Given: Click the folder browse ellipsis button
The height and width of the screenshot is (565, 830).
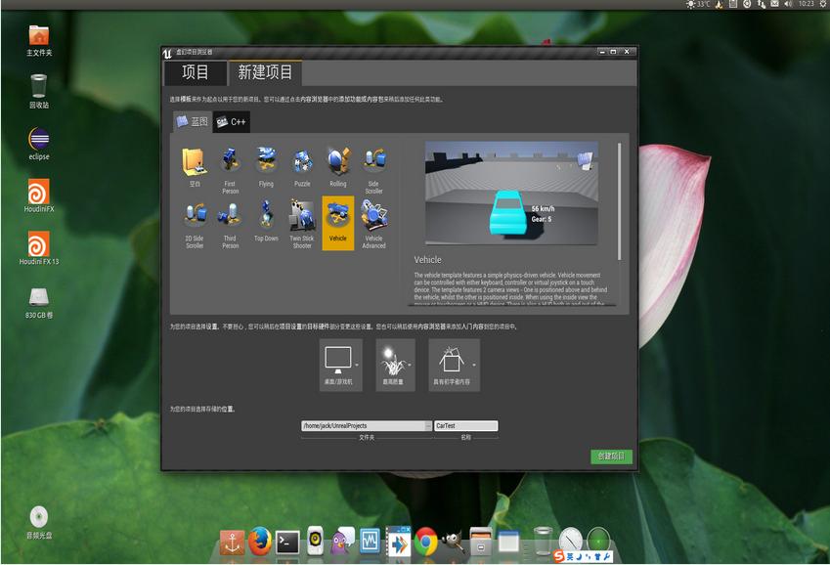Looking at the screenshot, I should [x=428, y=426].
